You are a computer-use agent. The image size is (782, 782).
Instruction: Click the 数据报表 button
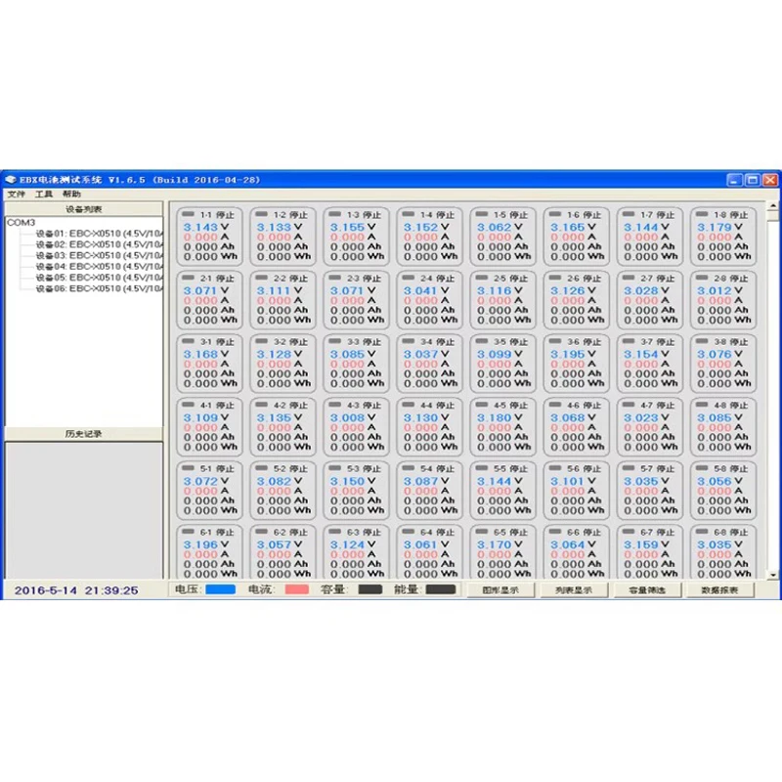point(719,590)
